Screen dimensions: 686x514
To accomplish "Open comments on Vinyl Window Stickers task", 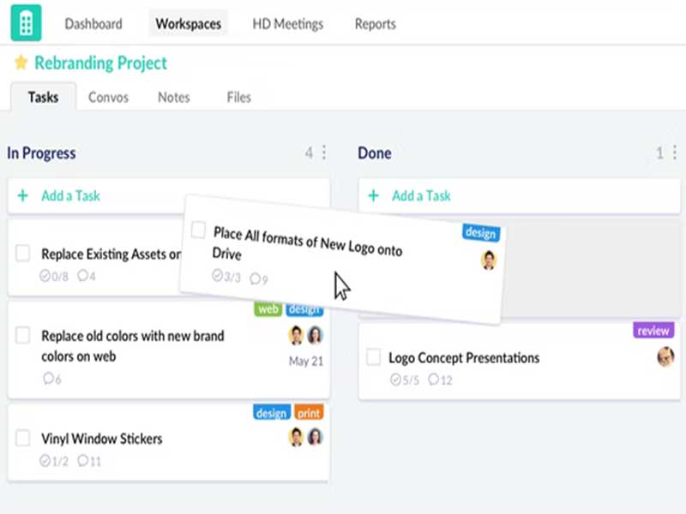I will click(x=84, y=461).
